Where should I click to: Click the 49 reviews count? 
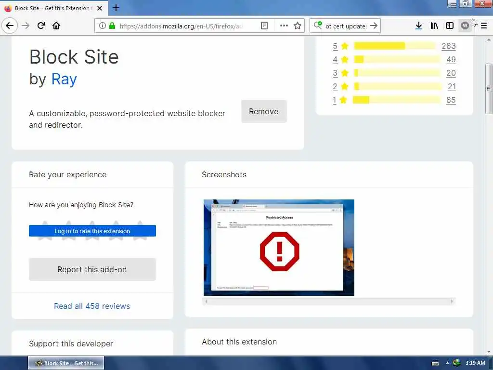tap(451, 59)
